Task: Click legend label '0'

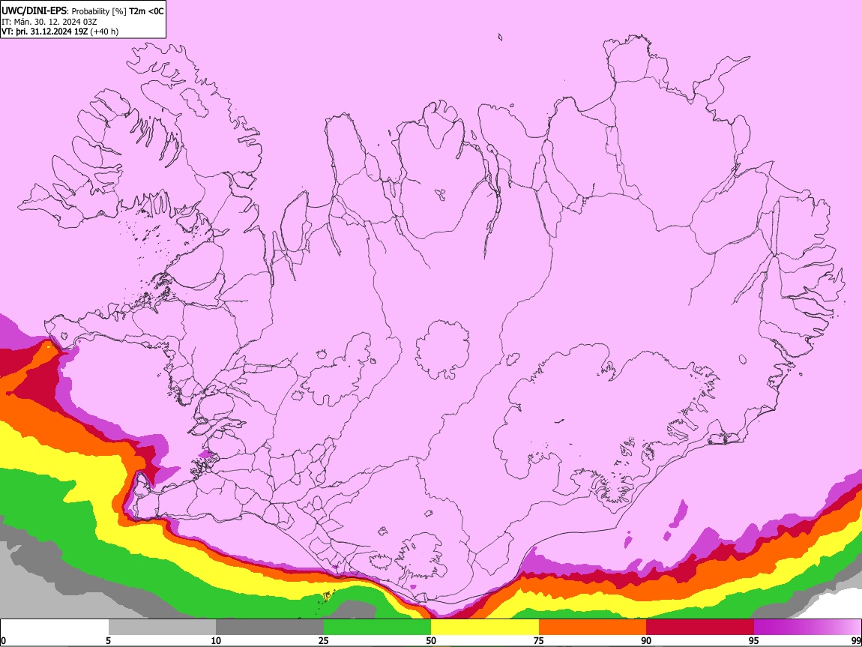Action: (4, 640)
